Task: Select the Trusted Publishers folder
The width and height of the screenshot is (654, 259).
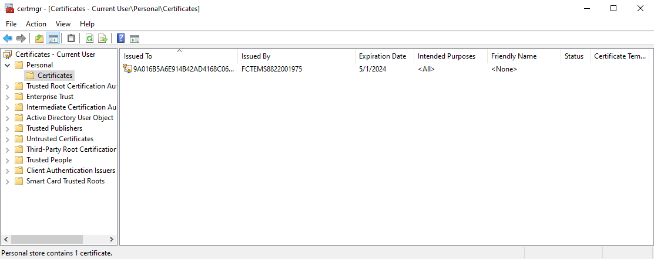Action: (x=54, y=128)
